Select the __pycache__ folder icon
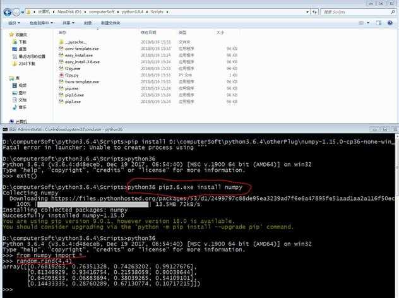 pyautogui.click(x=61, y=42)
